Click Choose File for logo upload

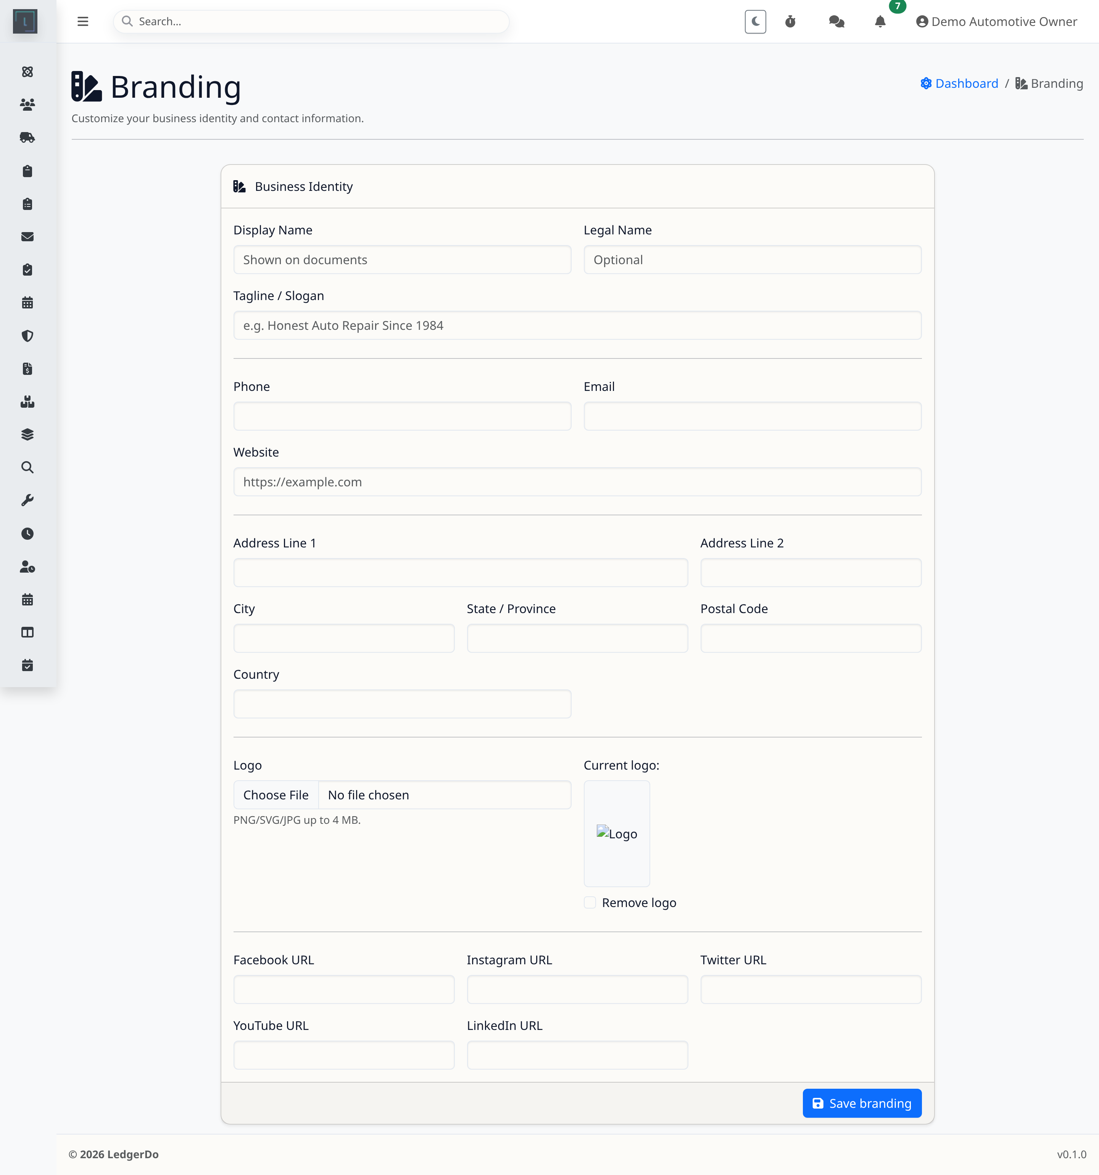click(x=276, y=796)
